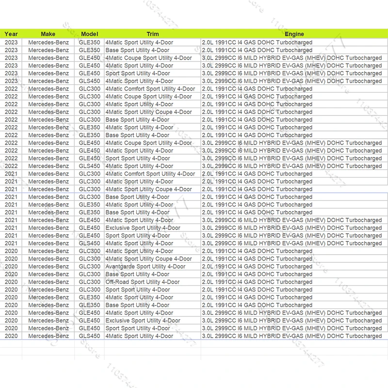Select the engine cell of the 2021 Exclusive row

click(x=294, y=228)
